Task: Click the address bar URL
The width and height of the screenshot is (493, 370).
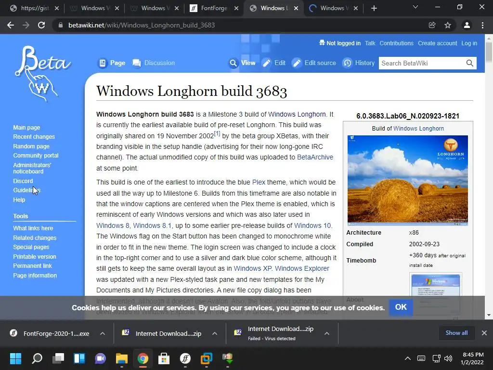Action: 142,25
